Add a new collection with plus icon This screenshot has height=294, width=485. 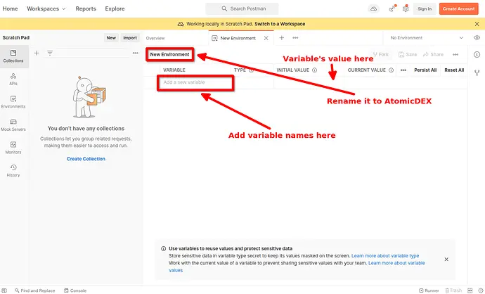click(37, 53)
